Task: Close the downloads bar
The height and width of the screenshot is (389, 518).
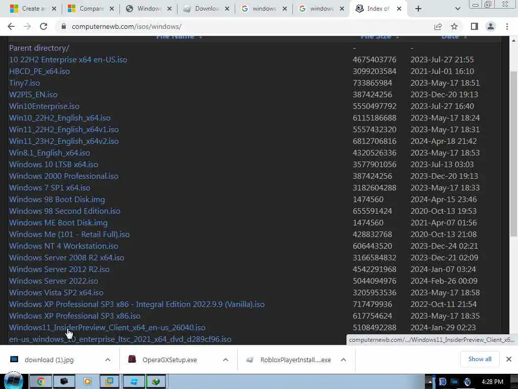Action: click(509, 359)
